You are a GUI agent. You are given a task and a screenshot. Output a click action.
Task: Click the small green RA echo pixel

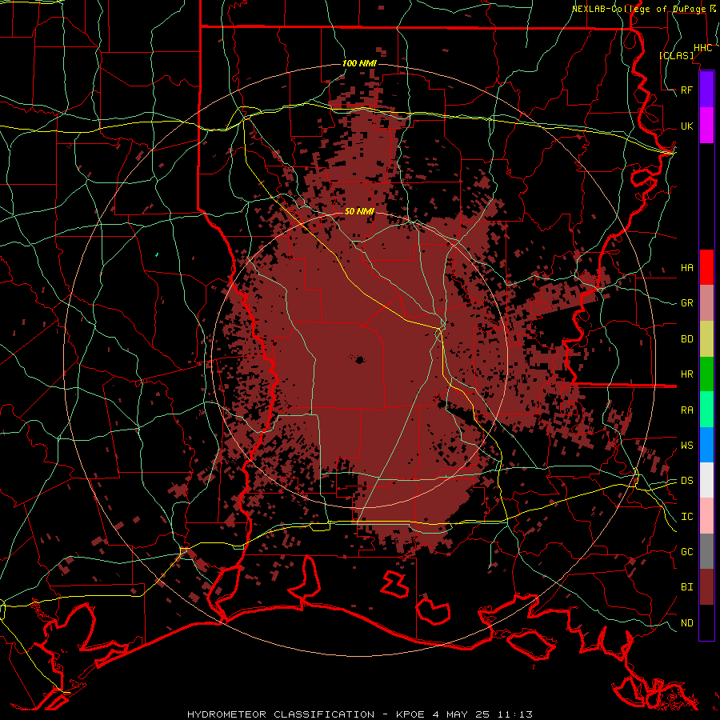(x=157, y=254)
